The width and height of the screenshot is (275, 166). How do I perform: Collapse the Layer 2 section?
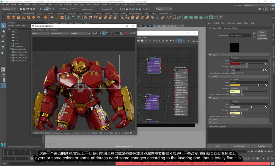(210, 76)
